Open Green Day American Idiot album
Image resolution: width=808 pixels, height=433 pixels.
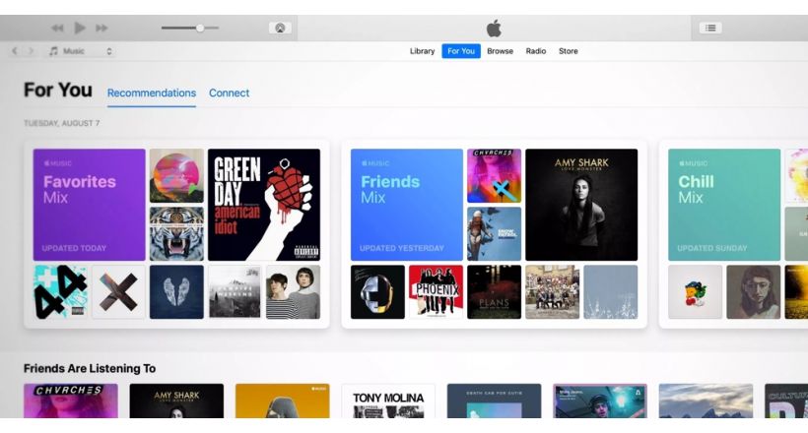coord(264,205)
